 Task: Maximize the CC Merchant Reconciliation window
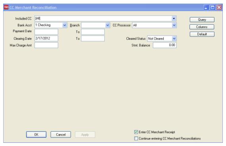point(213,8)
